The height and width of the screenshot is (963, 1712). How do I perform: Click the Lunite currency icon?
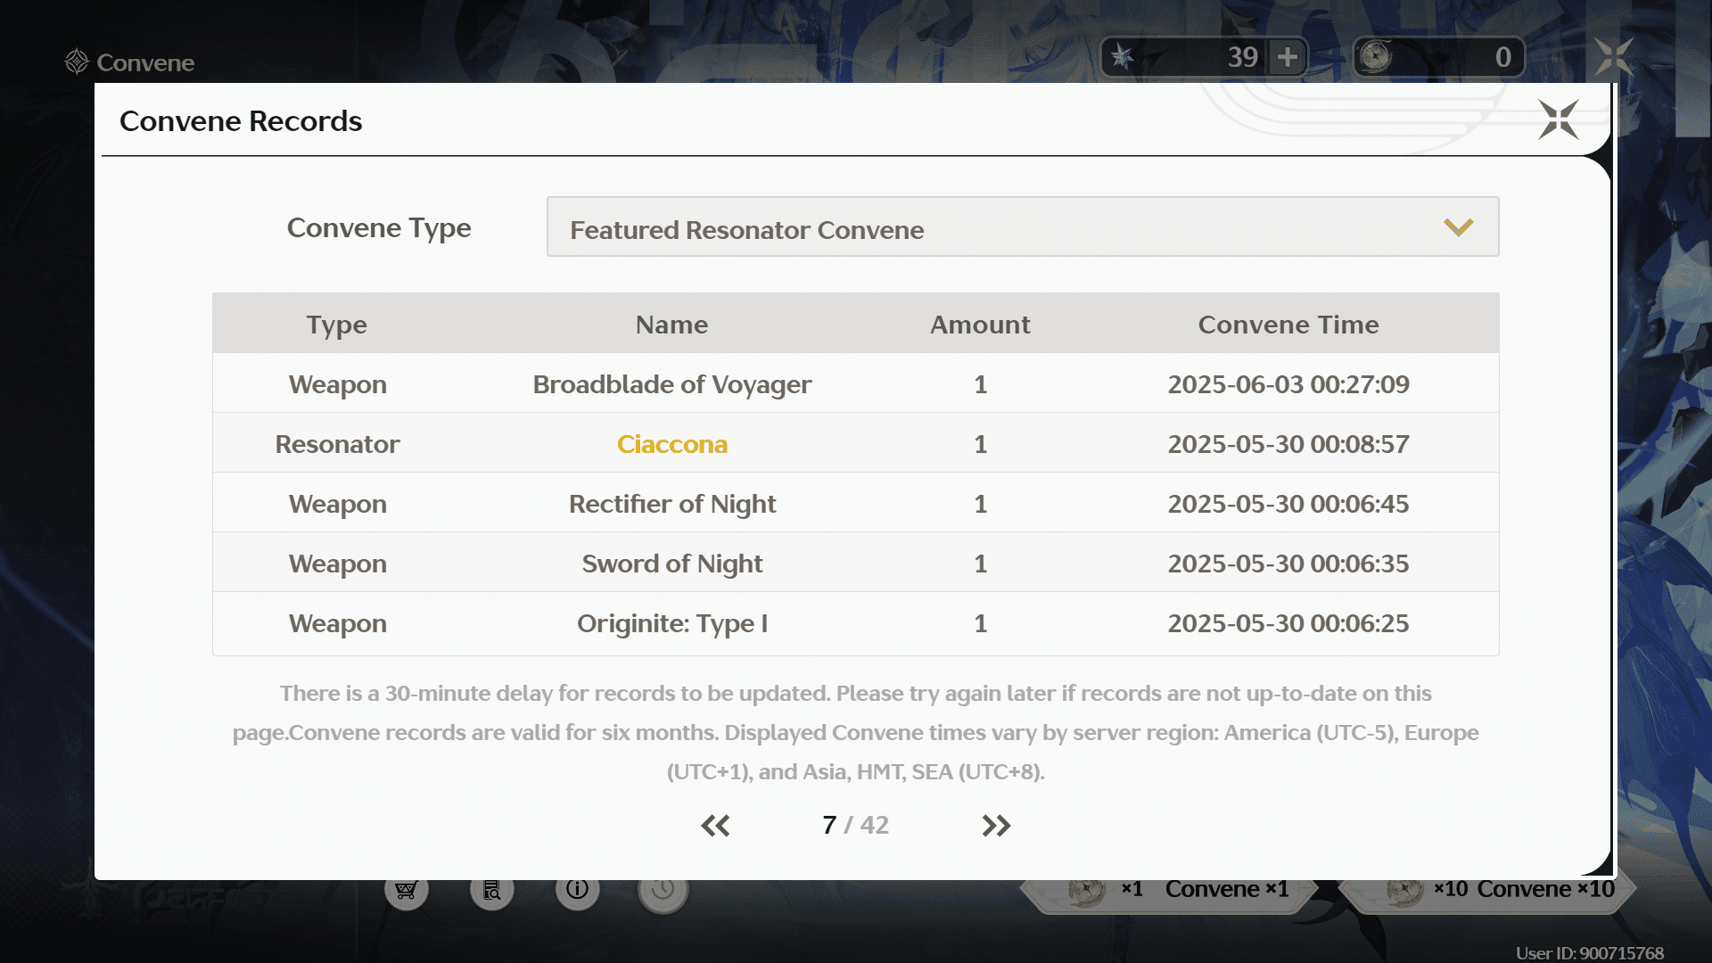click(1380, 56)
